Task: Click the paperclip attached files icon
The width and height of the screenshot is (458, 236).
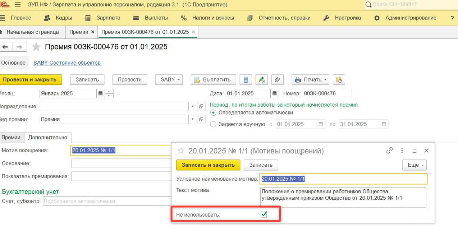Action: pyautogui.click(x=277, y=80)
